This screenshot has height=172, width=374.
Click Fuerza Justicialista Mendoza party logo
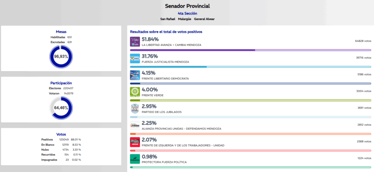[135, 58]
